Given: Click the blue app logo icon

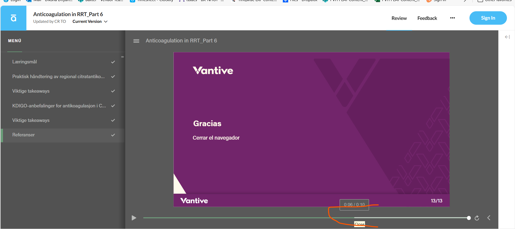Looking at the screenshot, I should pos(13,18).
